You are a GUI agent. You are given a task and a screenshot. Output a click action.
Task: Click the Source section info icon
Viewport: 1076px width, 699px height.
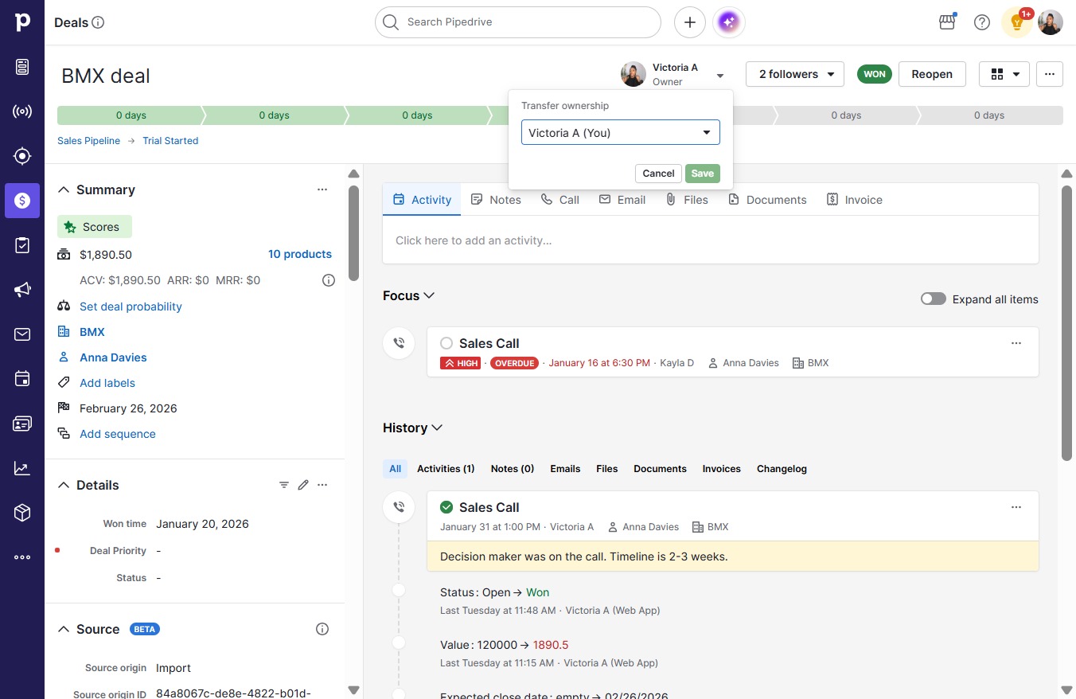click(322, 629)
